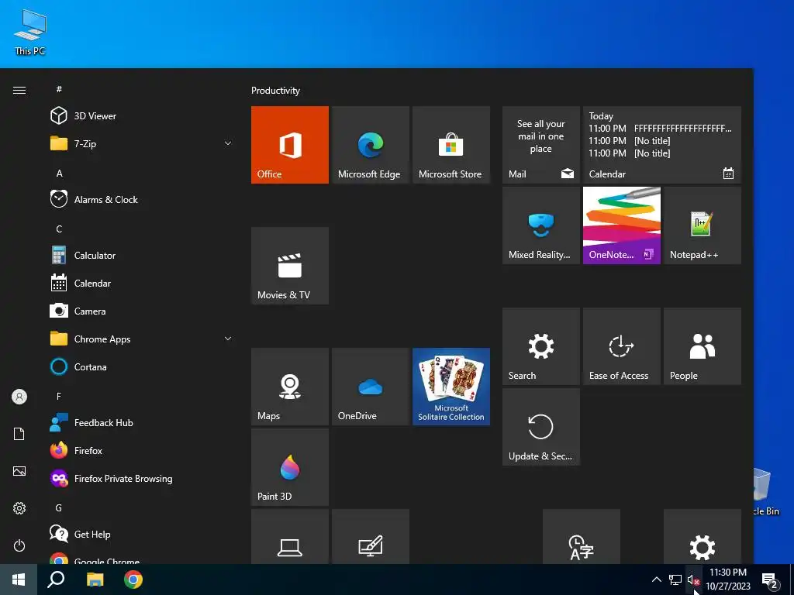
Task: Open Cortana from app list
Action: click(141, 366)
